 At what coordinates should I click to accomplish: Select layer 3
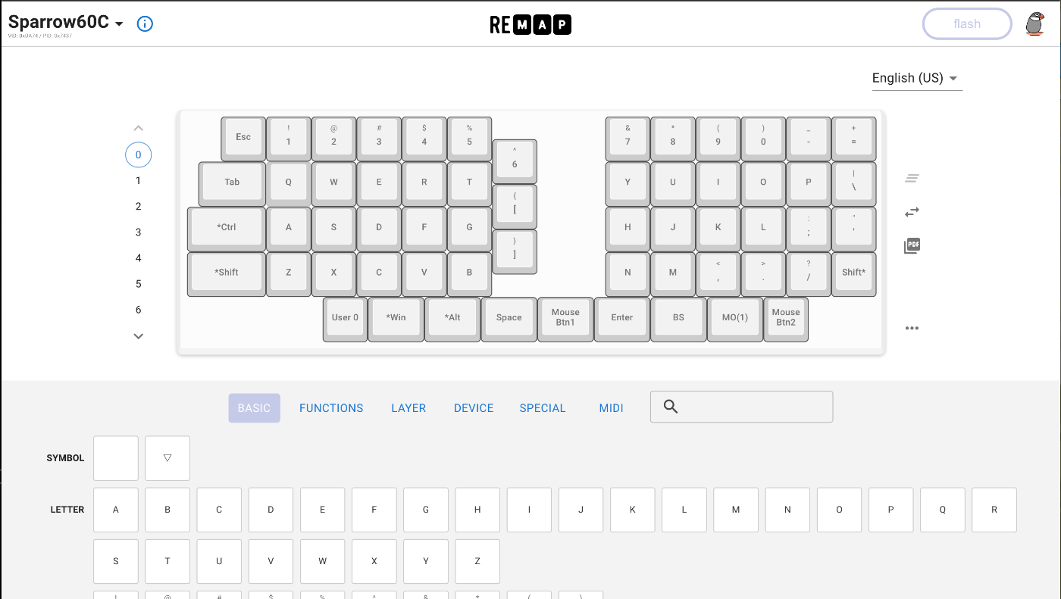pyautogui.click(x=138, y=232)
